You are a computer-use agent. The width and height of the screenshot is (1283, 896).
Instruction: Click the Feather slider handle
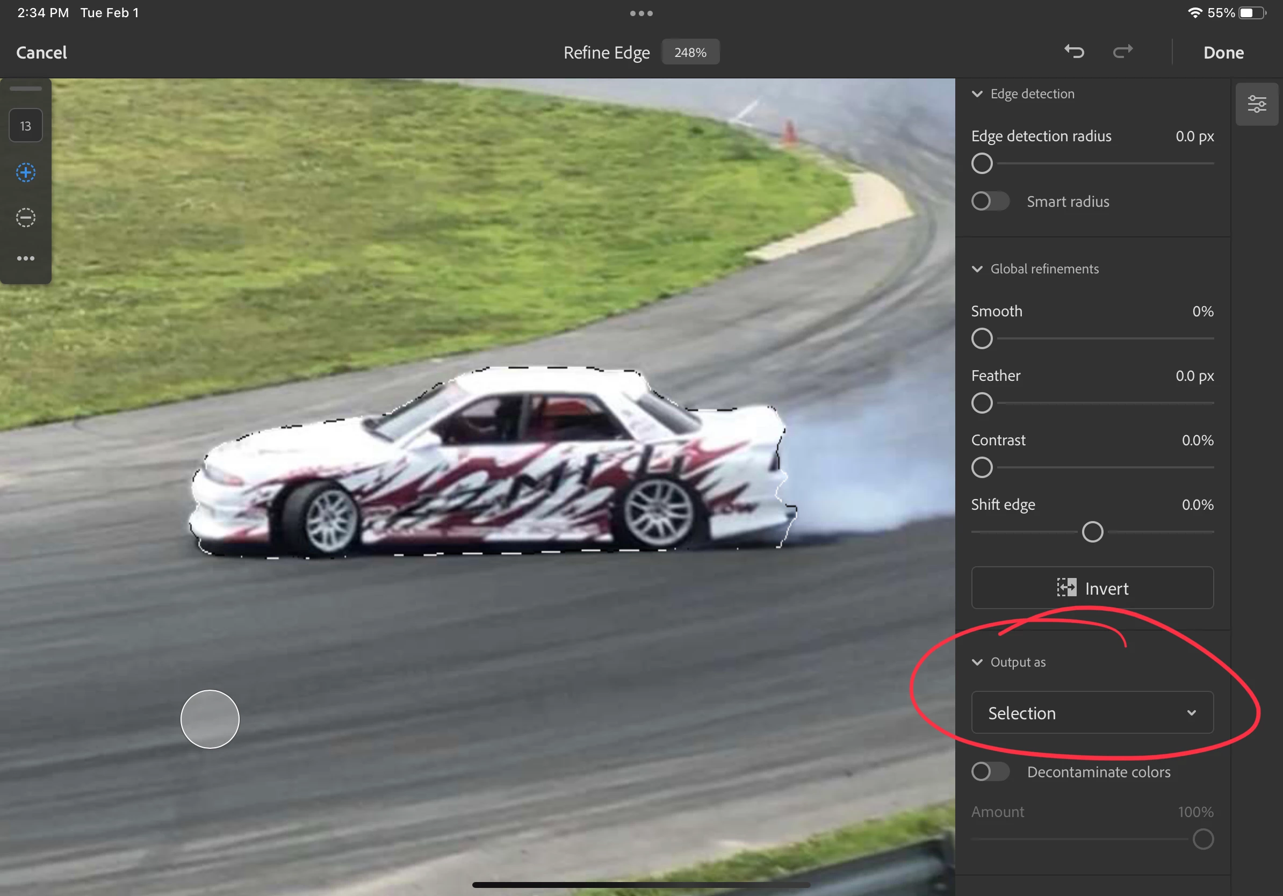[982, 403]
